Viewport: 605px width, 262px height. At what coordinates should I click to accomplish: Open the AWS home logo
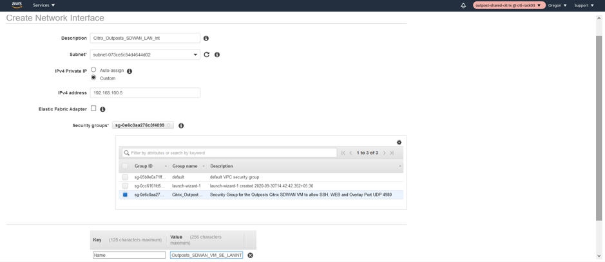17,5
